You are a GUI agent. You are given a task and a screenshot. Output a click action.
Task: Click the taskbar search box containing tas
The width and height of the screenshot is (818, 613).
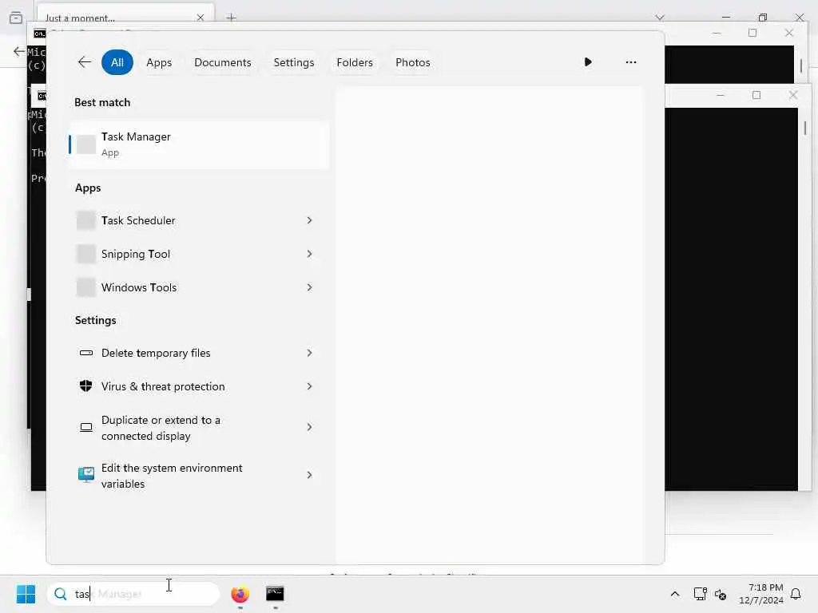(x=133, y=594)
